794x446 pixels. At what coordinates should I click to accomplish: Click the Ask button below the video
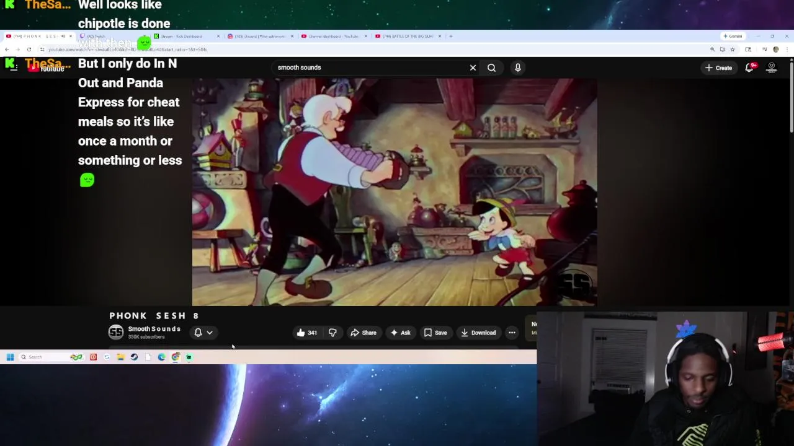[400, 333]
